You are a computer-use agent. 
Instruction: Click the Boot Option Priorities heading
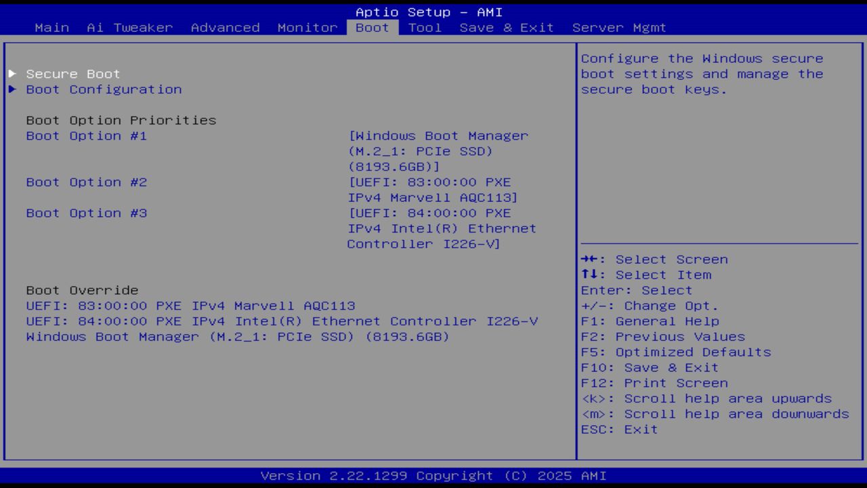click(121, 120)
